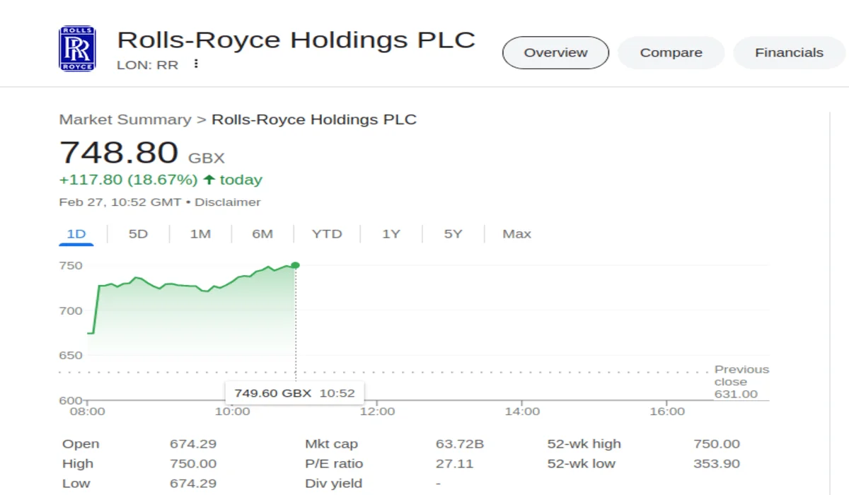Click the Previous close 631.00 label

click(741, 382)
